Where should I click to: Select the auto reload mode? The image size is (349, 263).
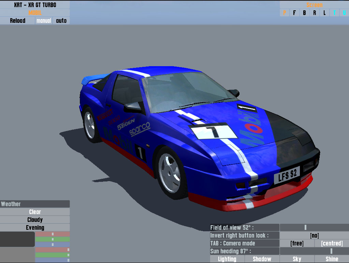click(x=61, y=21)
